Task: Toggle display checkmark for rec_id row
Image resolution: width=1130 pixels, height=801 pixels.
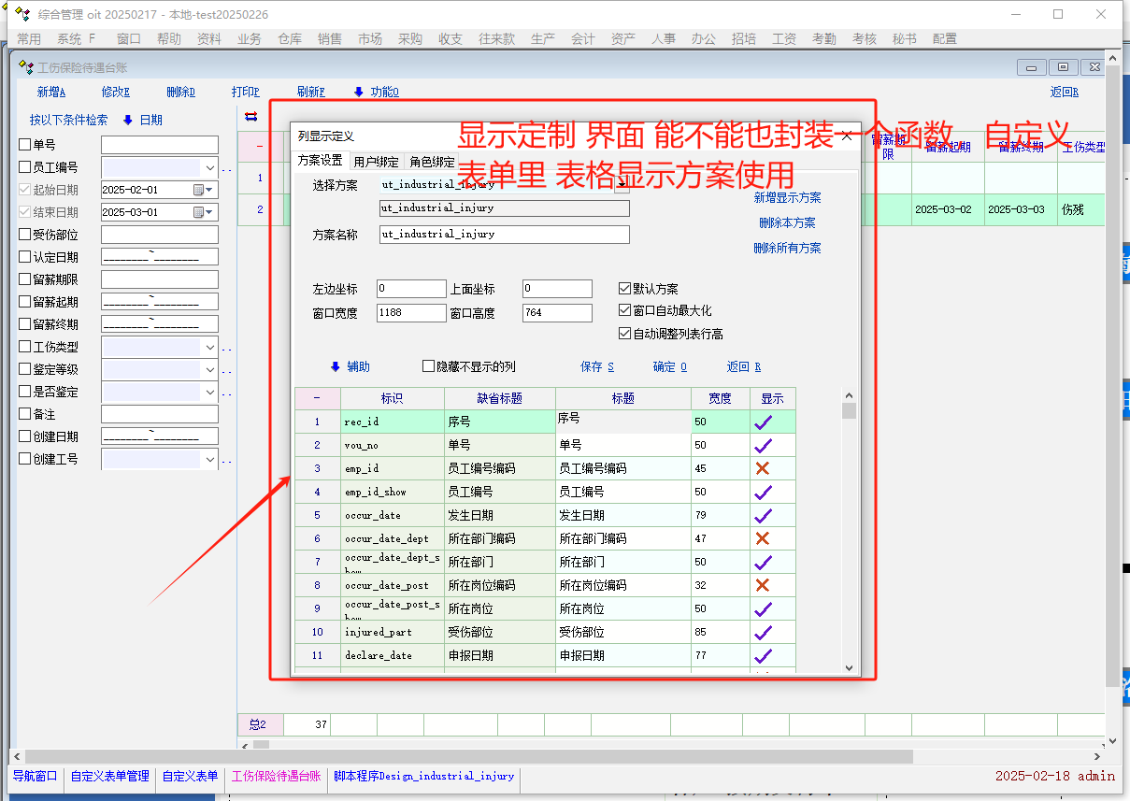Action: (763, 422)
